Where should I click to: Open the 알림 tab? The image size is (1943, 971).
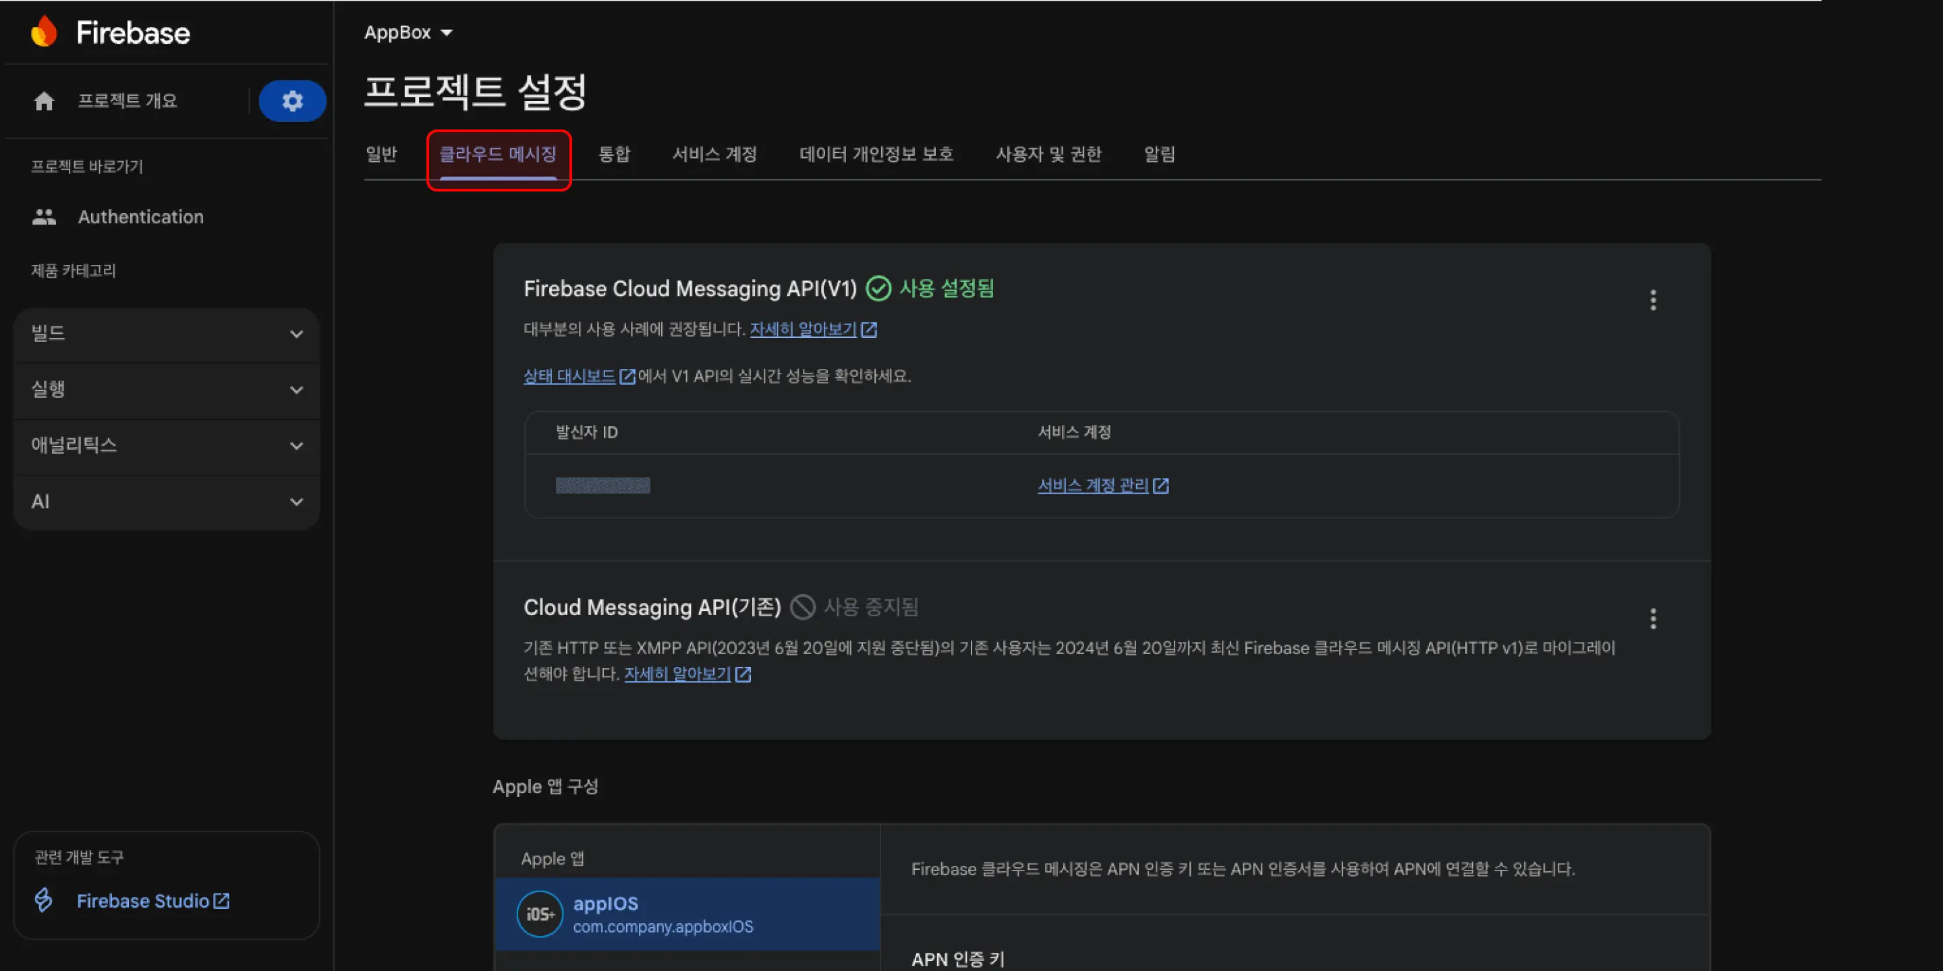(1159, 154)
